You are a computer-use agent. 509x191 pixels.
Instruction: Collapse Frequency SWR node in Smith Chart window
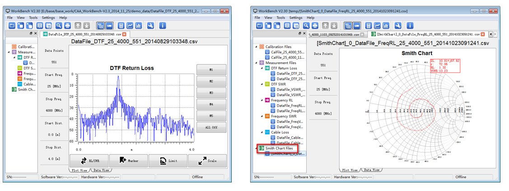pos(262,116)
